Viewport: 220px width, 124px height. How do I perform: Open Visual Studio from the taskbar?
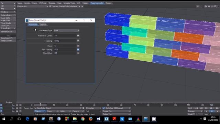(x=98, y=119)
